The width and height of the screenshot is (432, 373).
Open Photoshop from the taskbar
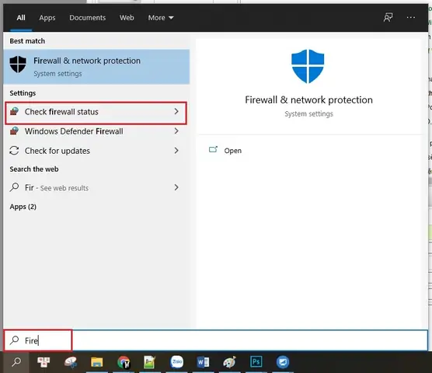(256, 361)
